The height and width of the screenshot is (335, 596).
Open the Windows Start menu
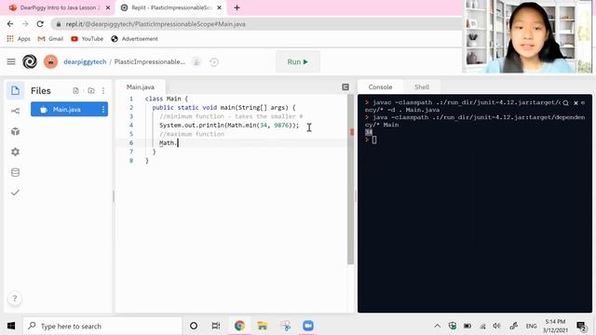point(11,326)
